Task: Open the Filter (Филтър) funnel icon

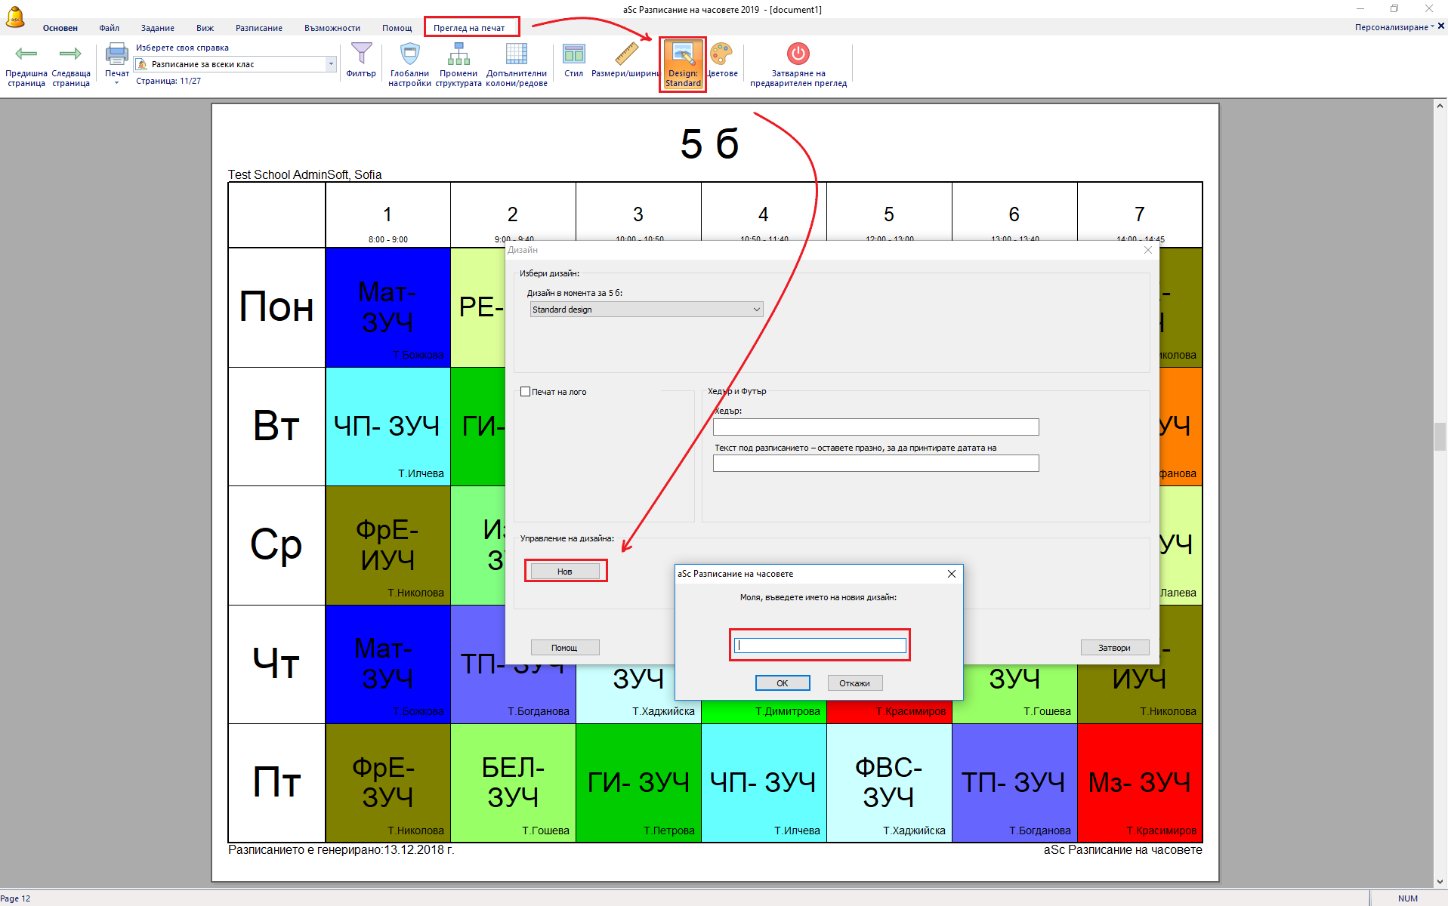Action: [361, 54]
